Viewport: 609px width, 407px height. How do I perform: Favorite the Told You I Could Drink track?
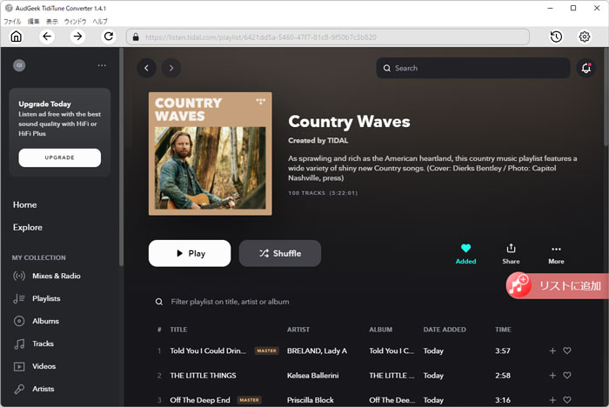[567, 350]
